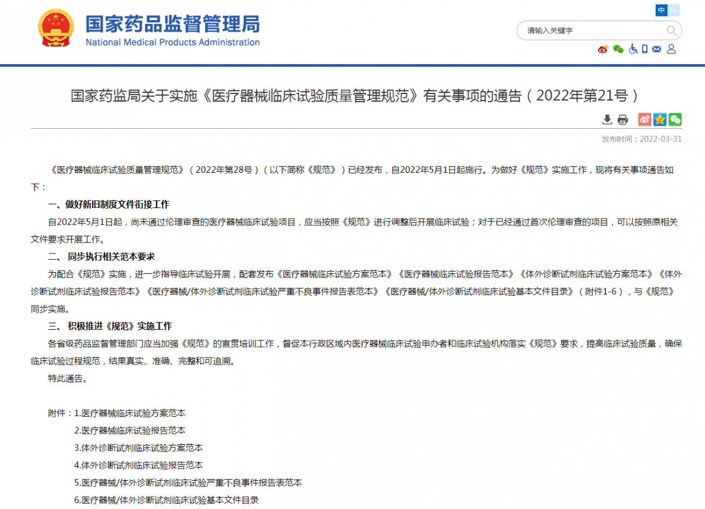Viewport: 705px width, 509px height.
Task: Click heading 二、同步执行相关范本要求
Action: pos(102,257)
